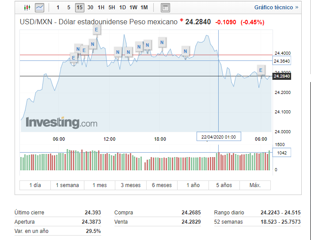Click the topmost E event marker on chart
This screenshot has width=311, height=240.
(97, 30)
